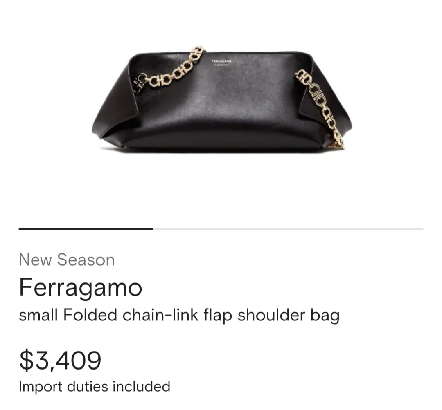This screenshot has width=442, height=410.
Task: Click the dark active carousel progress segment
Action: click(86, 229)
